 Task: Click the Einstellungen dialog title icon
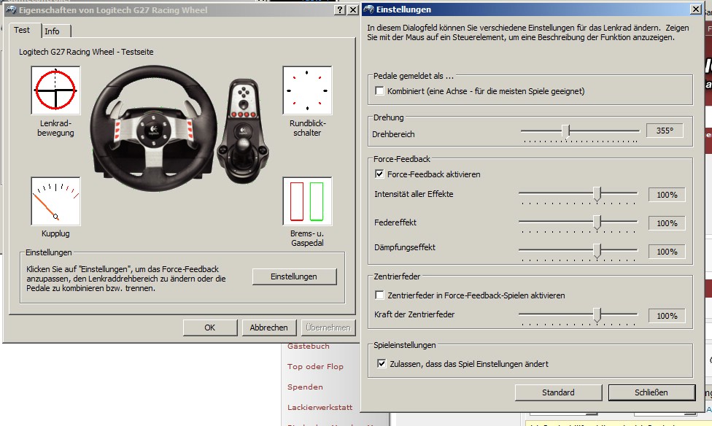click(x=369, y=9)
